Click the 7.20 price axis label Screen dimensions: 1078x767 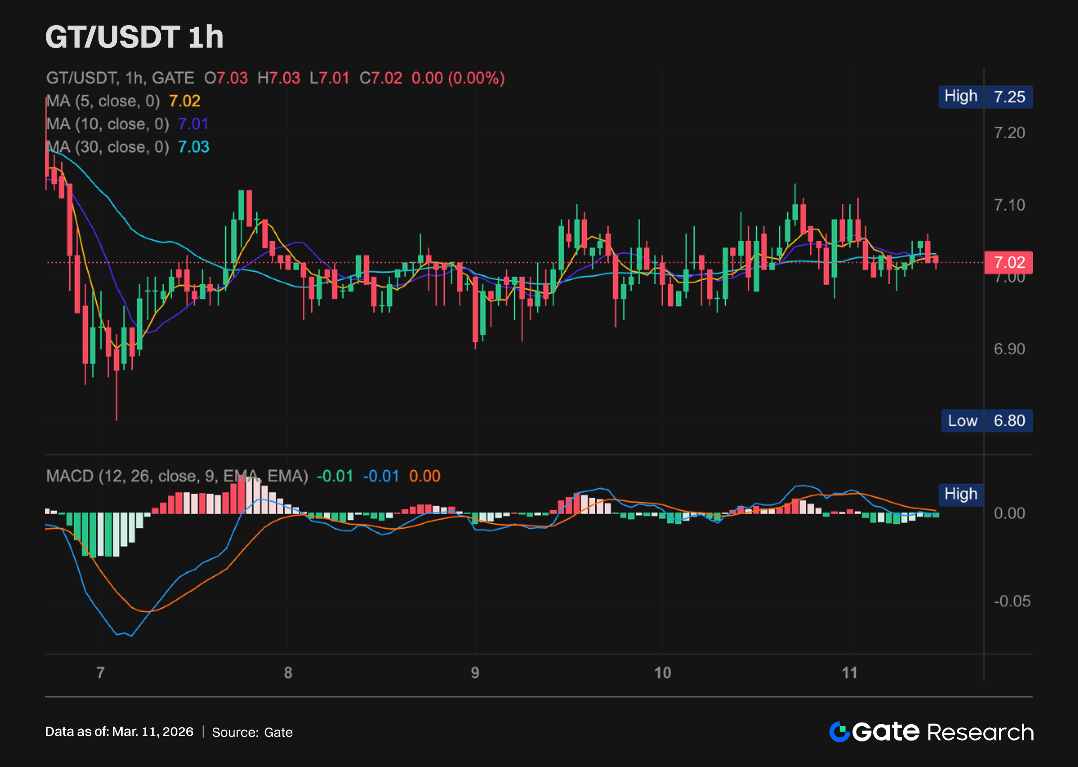coord(1010,133)
